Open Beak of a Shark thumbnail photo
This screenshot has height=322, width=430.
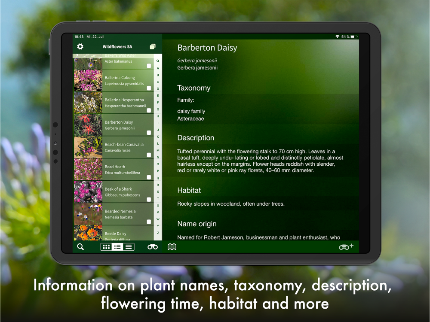click(88, 191)
